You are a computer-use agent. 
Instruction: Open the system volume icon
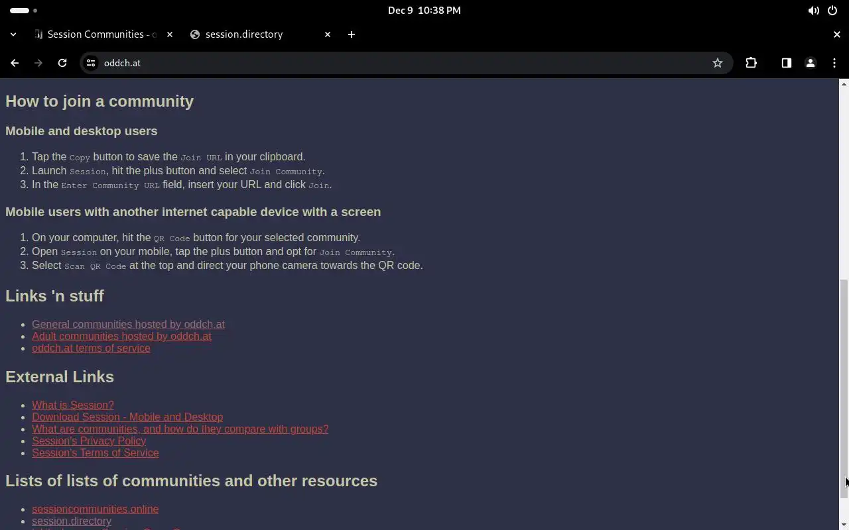coord(813,11)
